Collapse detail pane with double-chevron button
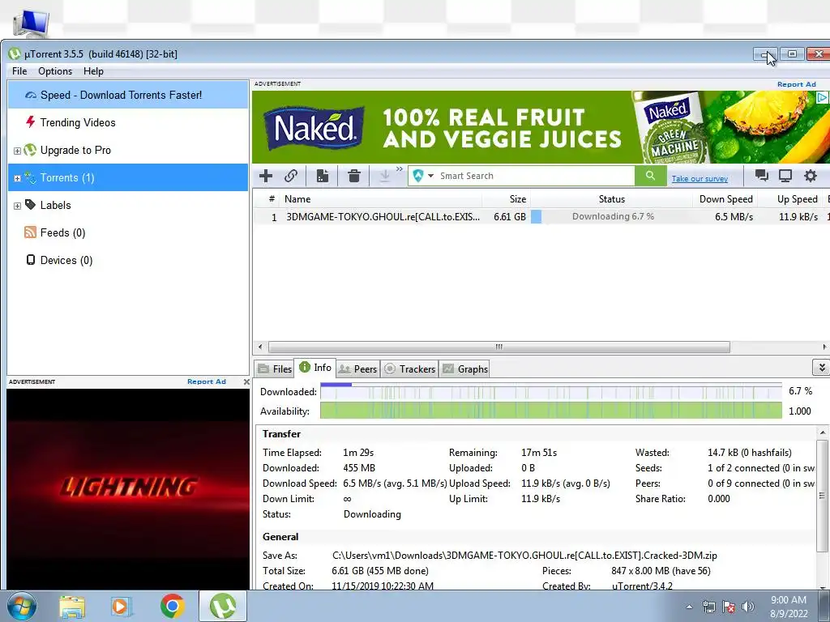This screenshot has width=830, height=622. [821, 368]
